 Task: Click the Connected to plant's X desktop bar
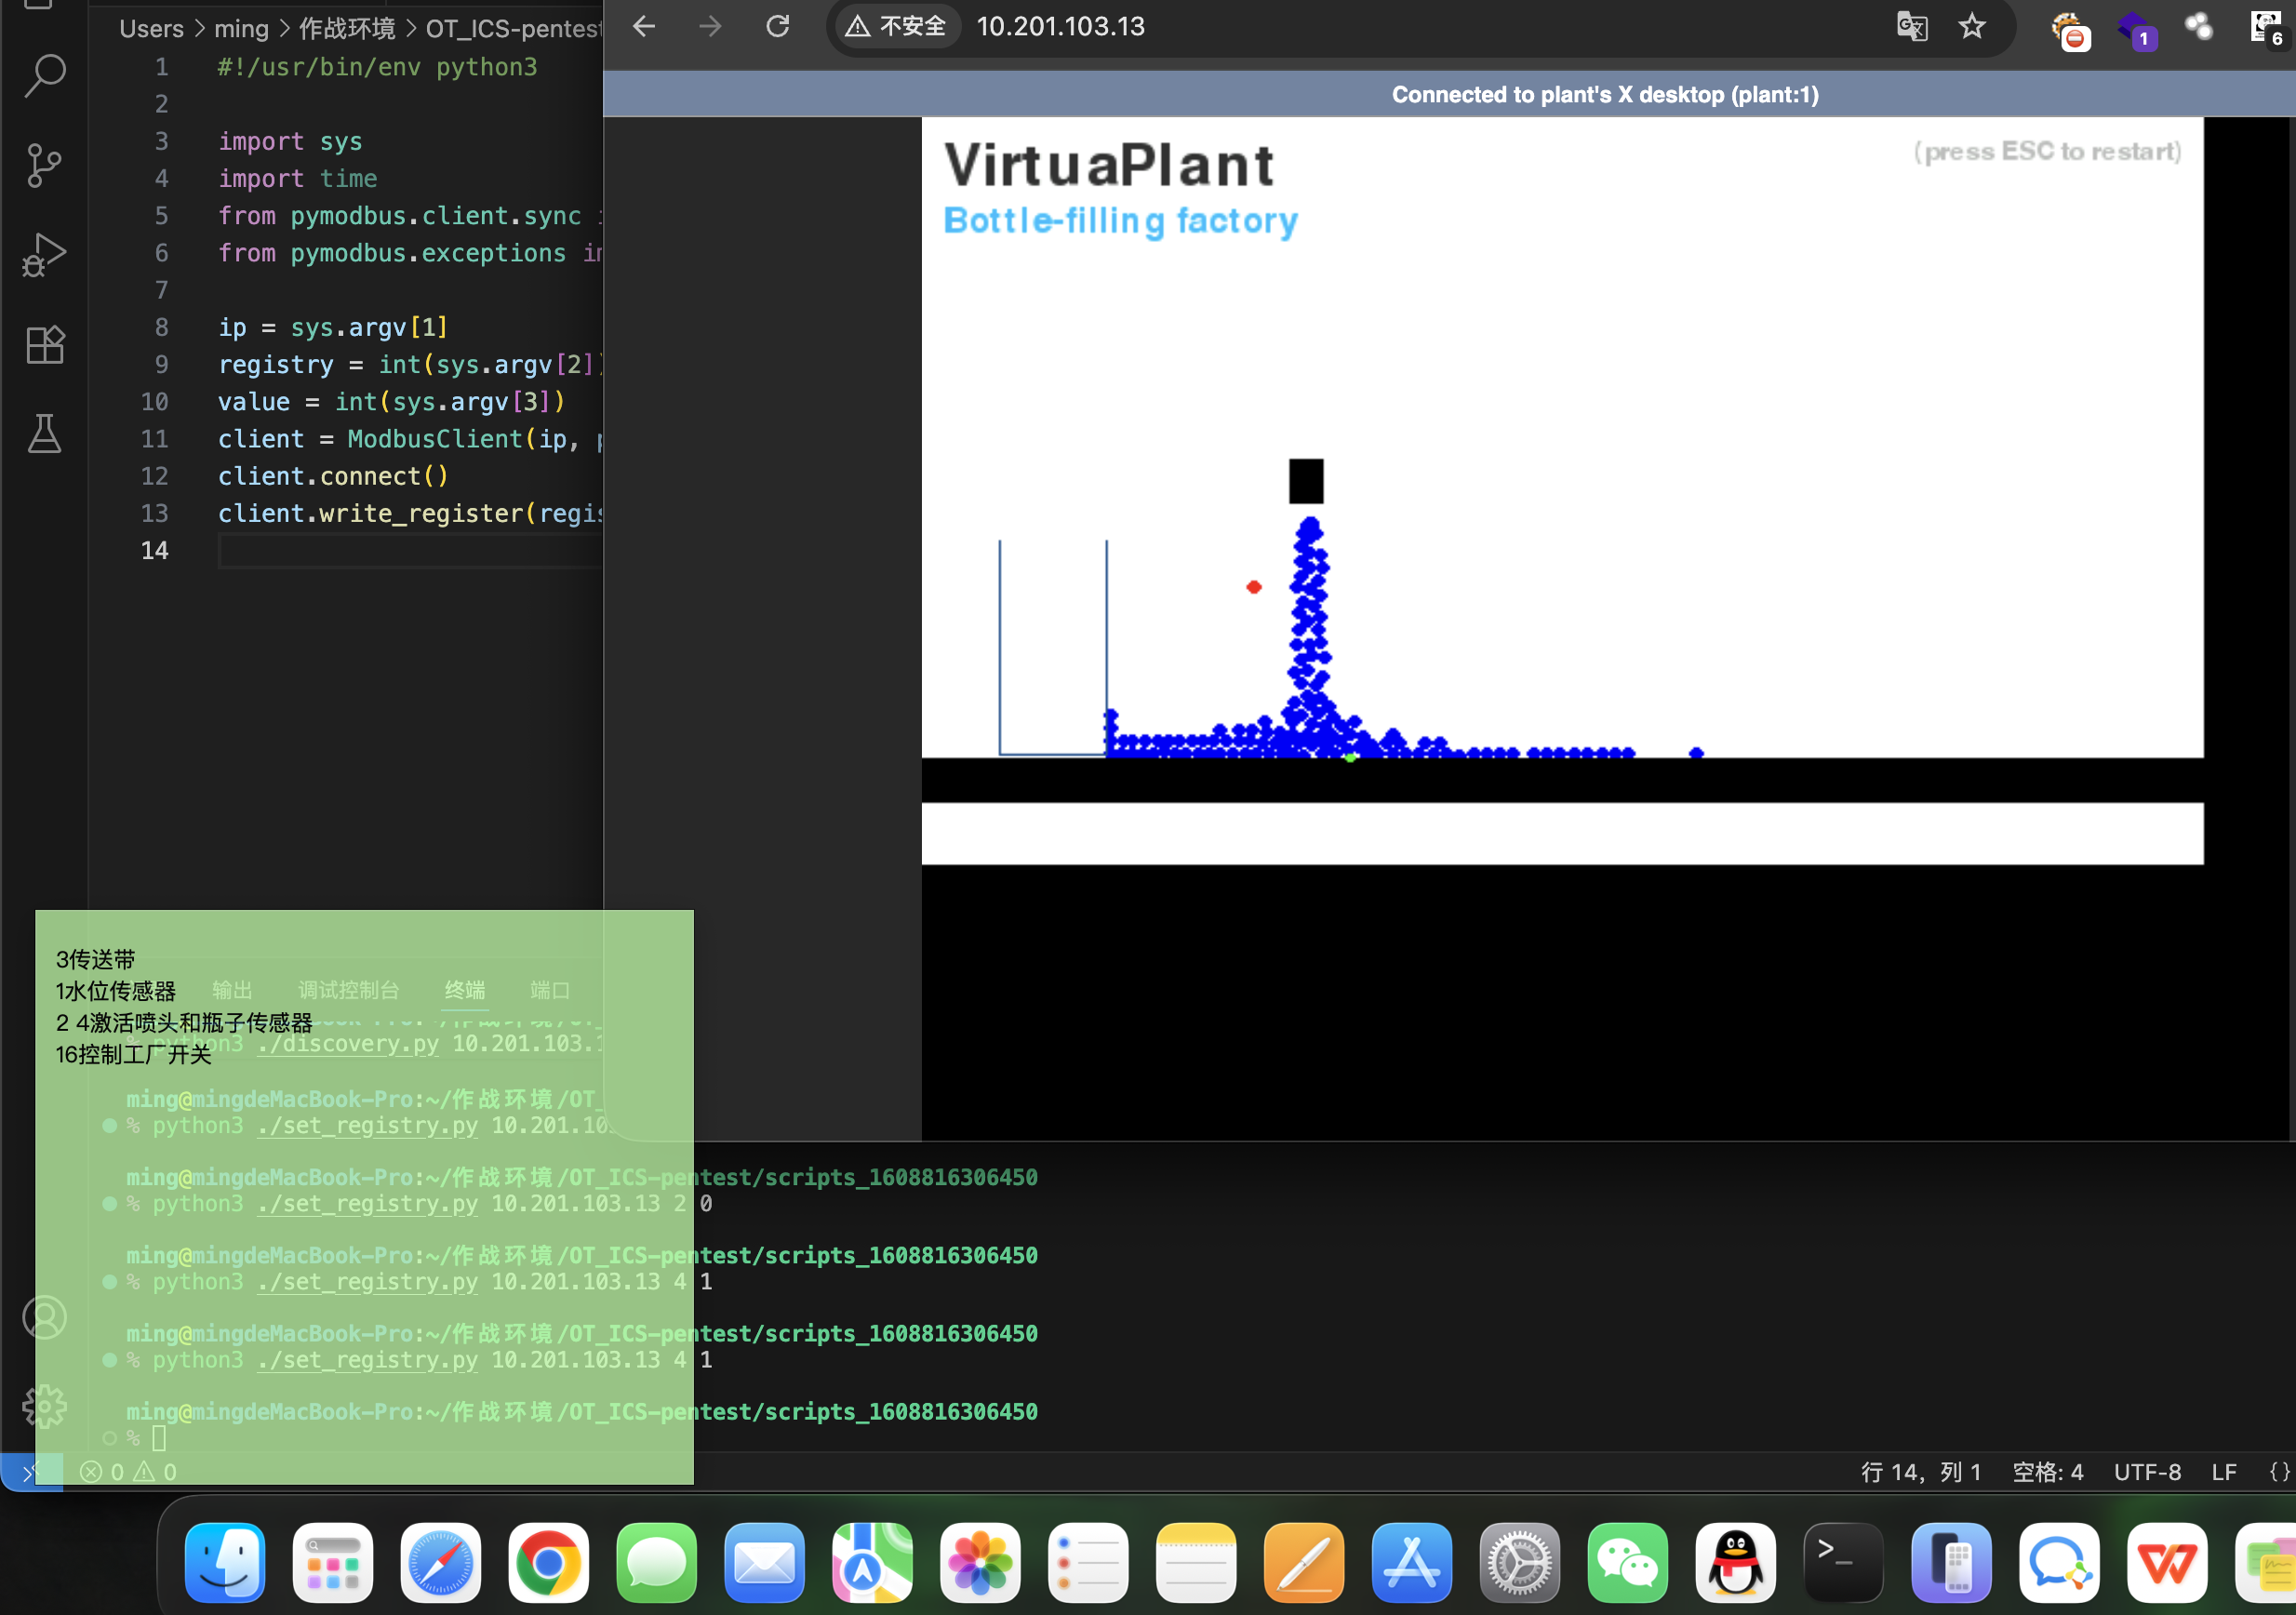[x=1449, y=94]
